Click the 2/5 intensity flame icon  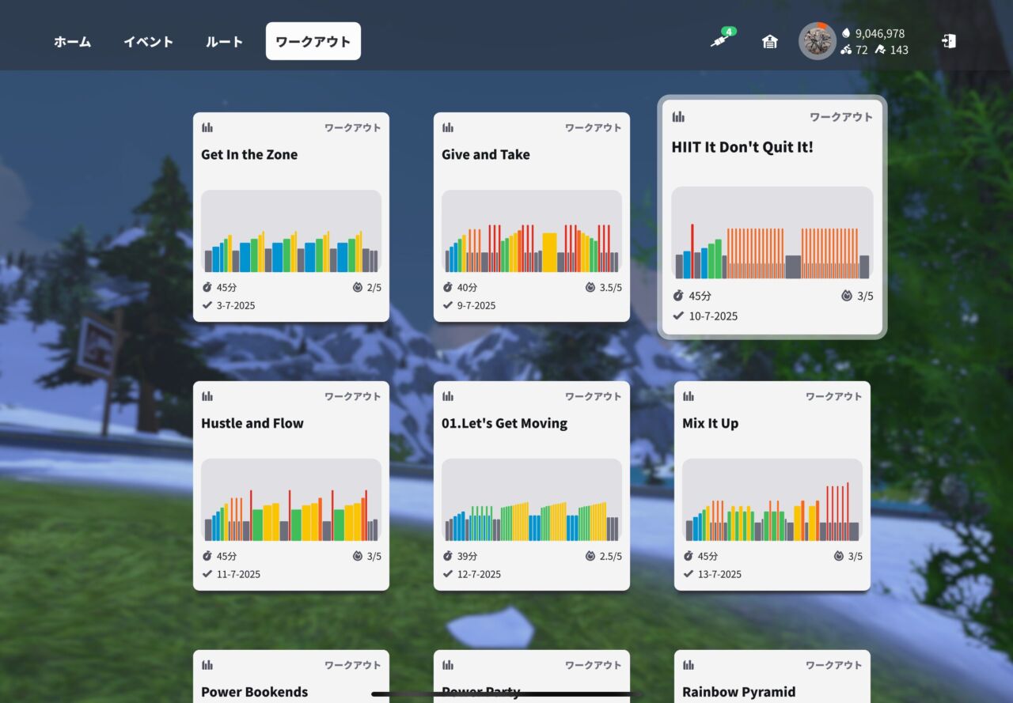coord(358,288)
